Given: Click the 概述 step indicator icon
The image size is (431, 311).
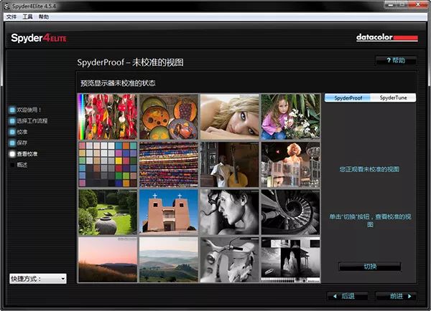Looking at the screenshot, I should click(12, 165).
